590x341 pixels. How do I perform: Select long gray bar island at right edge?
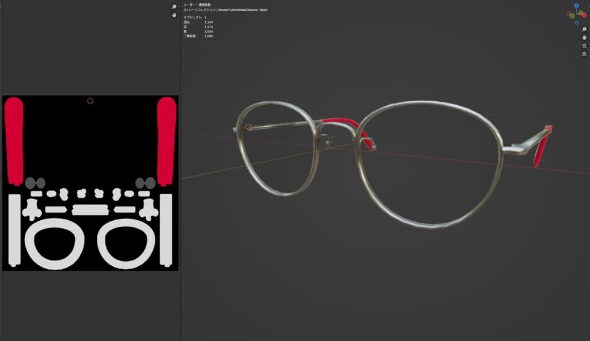(x=166, y=230)
